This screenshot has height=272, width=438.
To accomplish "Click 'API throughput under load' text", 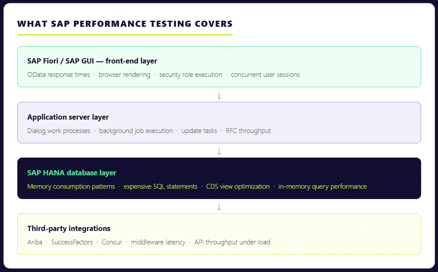I will click(232, 242).
